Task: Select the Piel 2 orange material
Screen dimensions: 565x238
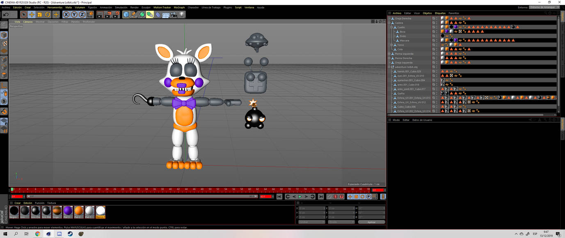Action: [x=79, y=212]
